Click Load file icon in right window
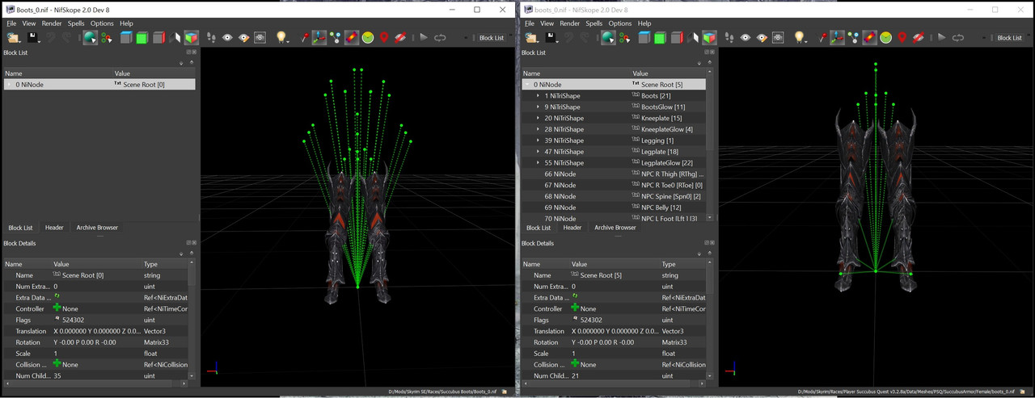Screen dimensions: 1035x398 pos(531,37)
